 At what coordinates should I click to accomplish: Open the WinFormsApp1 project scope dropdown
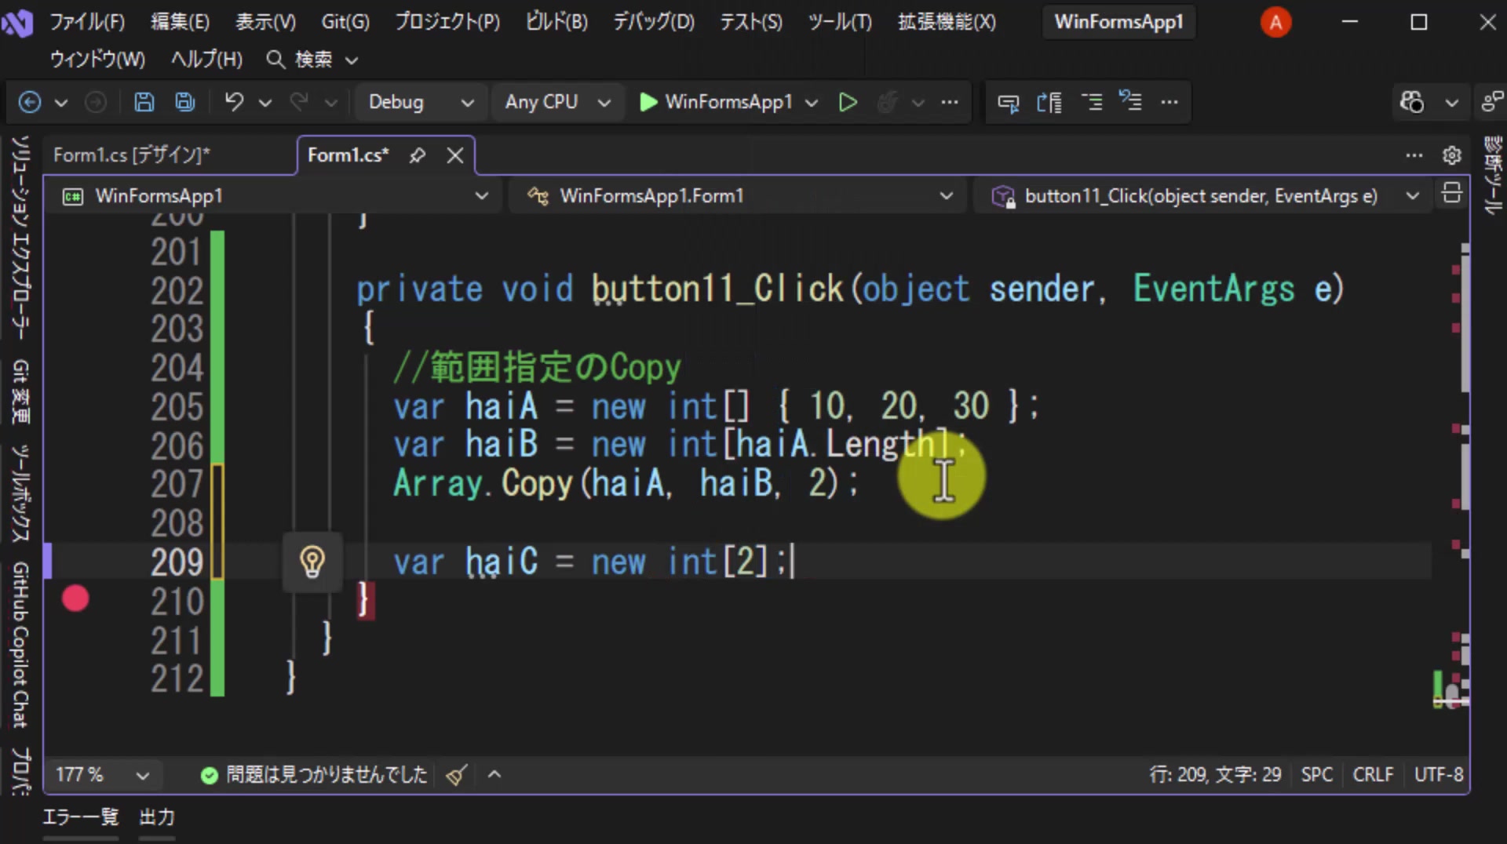[x=275, y=195]
